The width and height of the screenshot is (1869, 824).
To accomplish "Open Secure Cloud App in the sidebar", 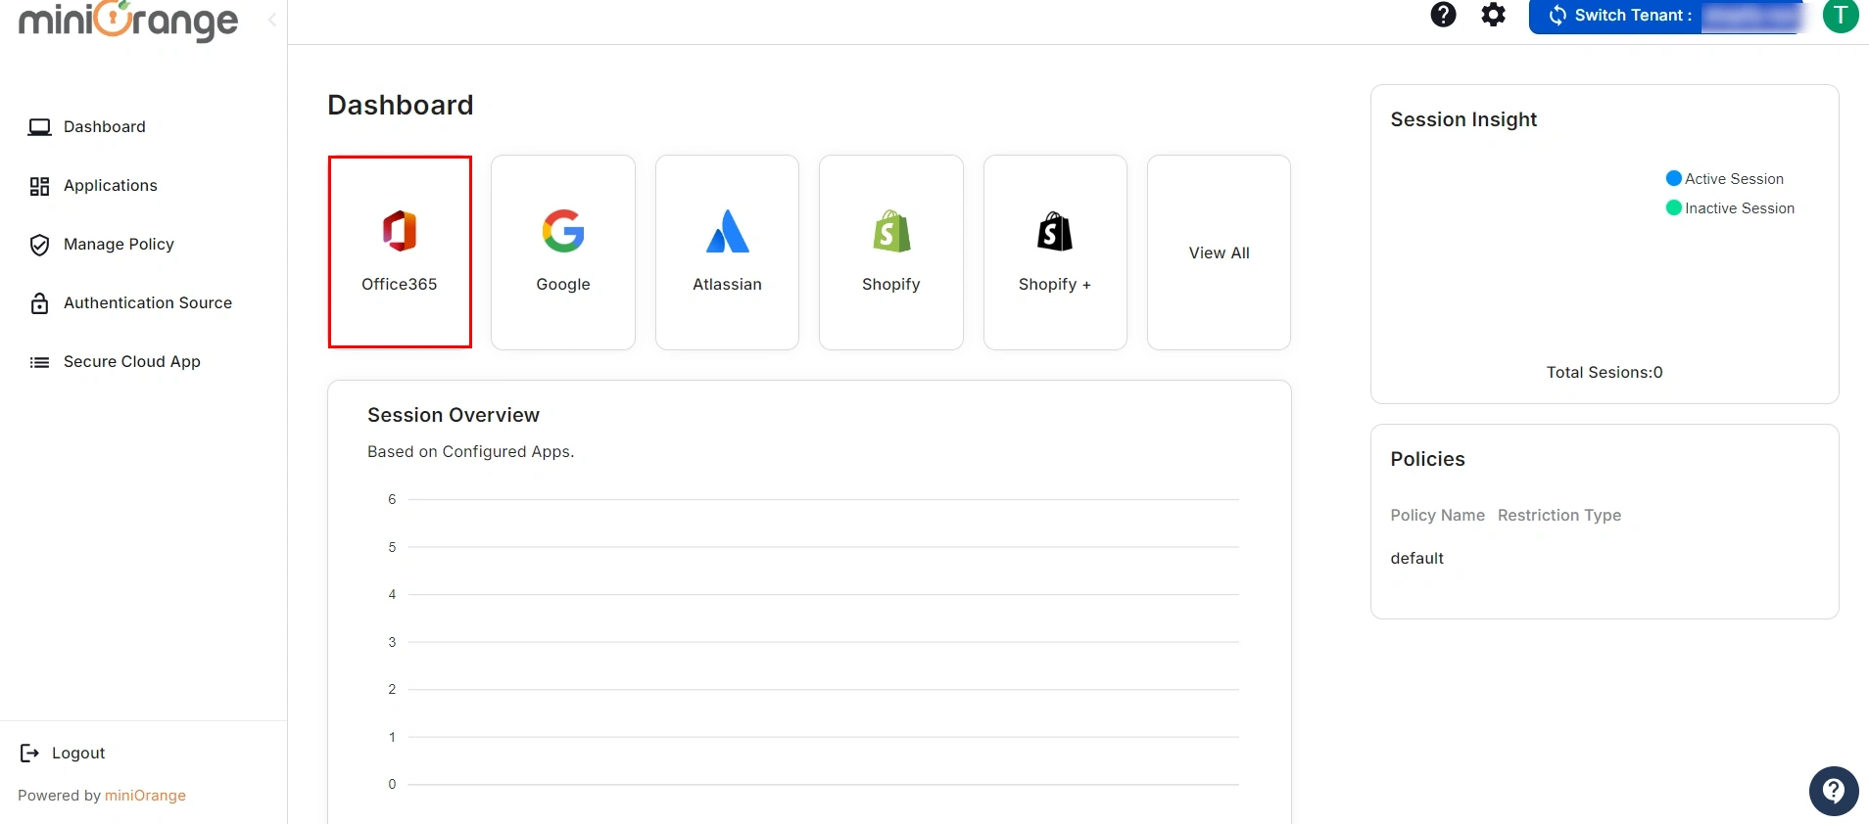I will point(132,362).
